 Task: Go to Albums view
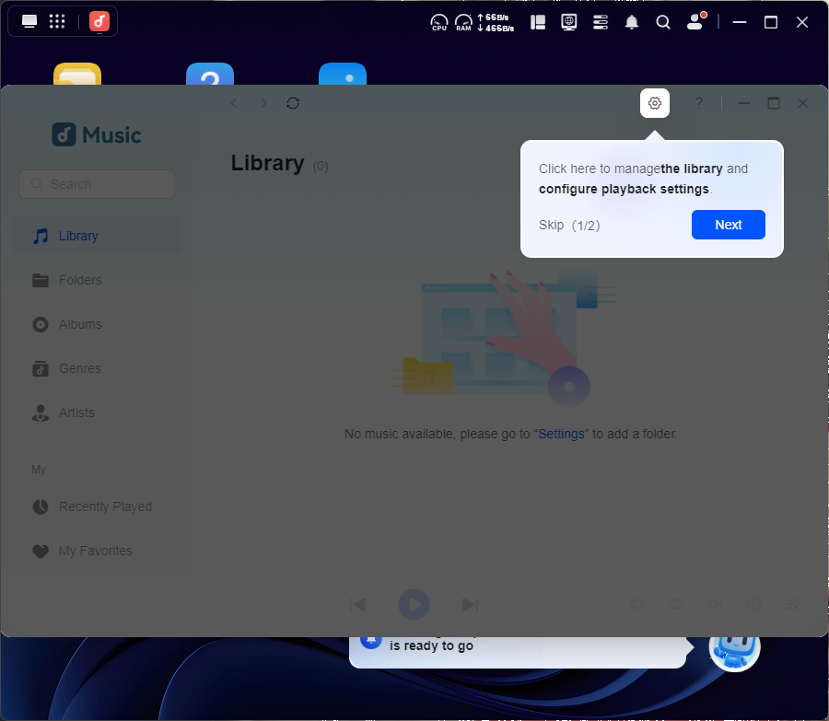(80, 324)
